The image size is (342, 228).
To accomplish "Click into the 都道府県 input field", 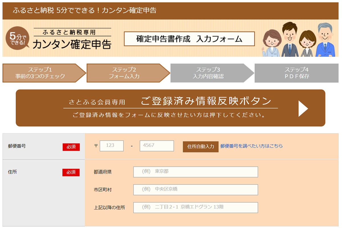I will coord(196,172).
